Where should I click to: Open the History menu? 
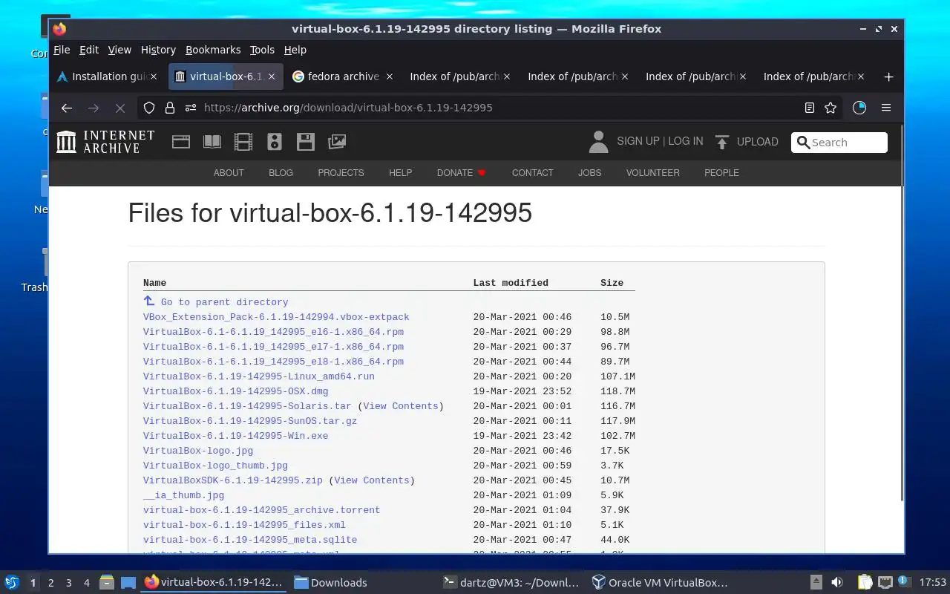158,50
